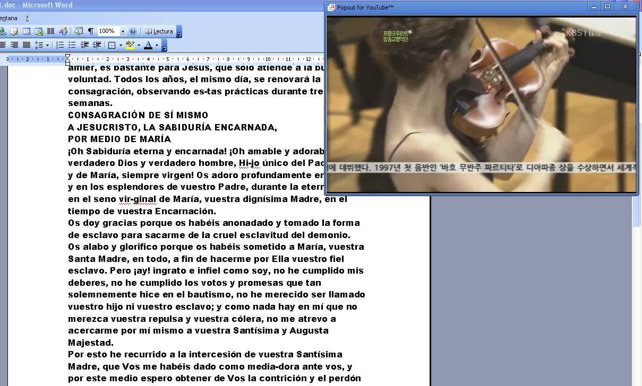Click the Word Help question mark icon
642x386 pixels.
click(133, 31)
